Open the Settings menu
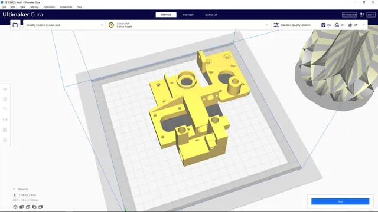 [34, 7]
